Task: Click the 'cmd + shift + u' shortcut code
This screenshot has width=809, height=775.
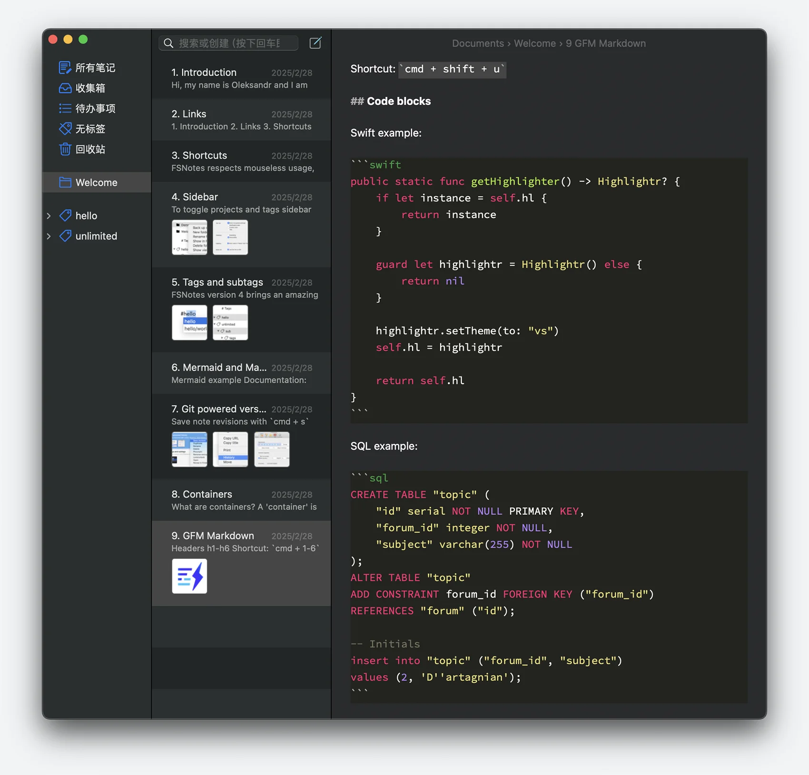Action: point(453,69)
